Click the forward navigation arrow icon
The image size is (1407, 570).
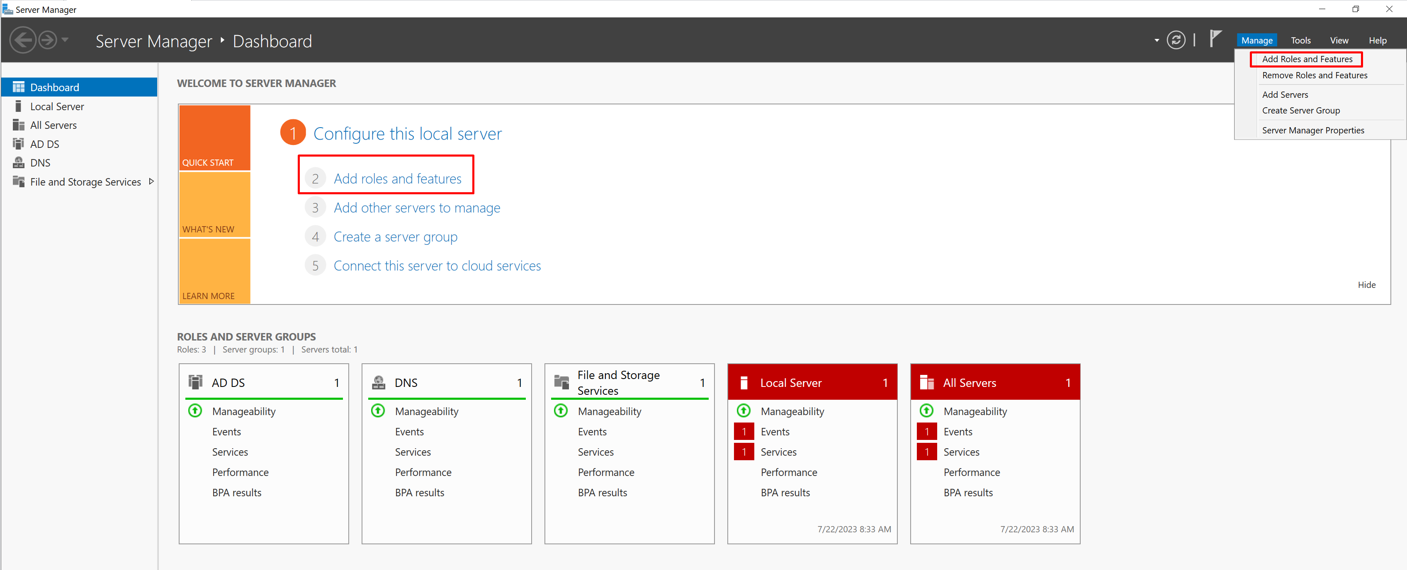(x=48, y=40)
